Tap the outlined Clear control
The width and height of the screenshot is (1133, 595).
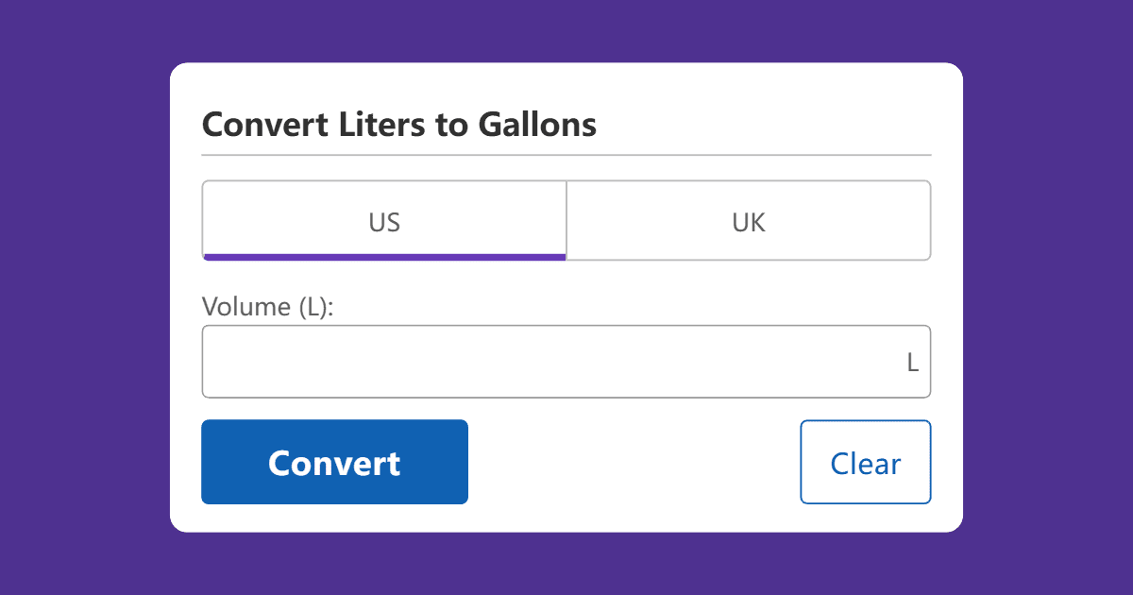[x=865, y=462]
